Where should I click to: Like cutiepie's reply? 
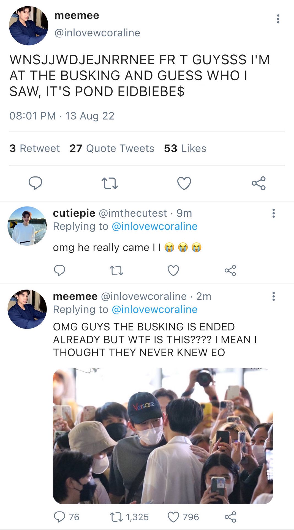coord(173,270)
